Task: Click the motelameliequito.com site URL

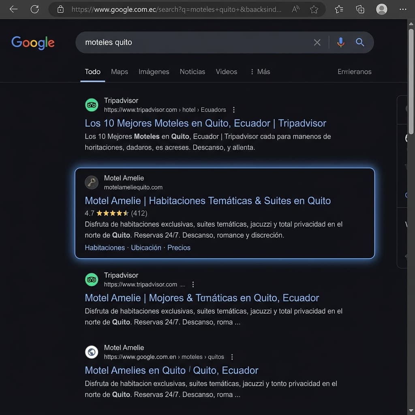Action: coord(133,187)
